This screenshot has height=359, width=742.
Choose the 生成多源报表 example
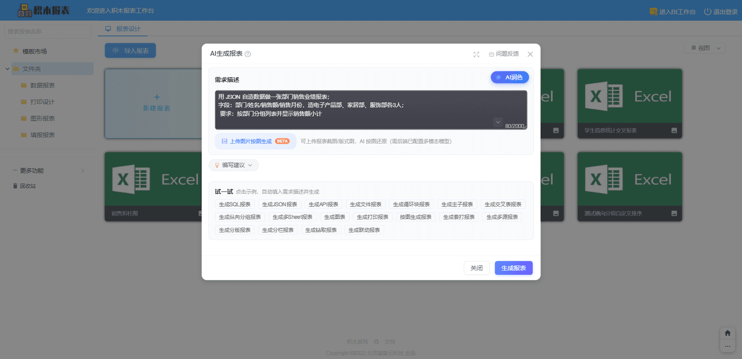point(502,217)
